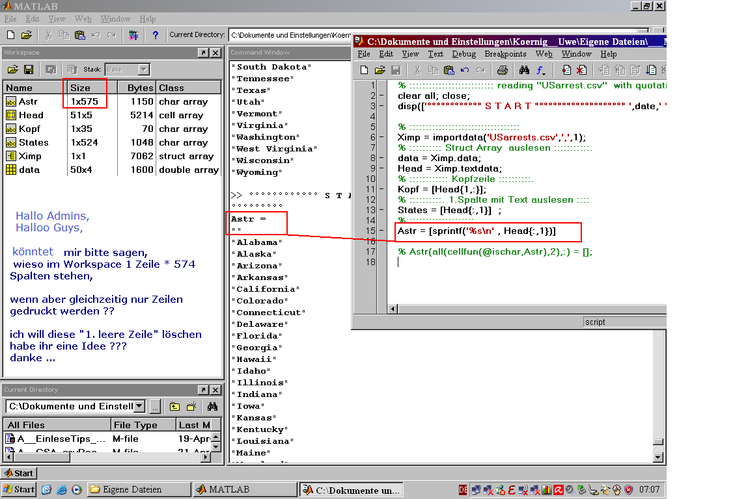Open the Debug menu in editor
Image resolution: width=733 pixels, height=499 pixels.
click(x=464, y=54)
